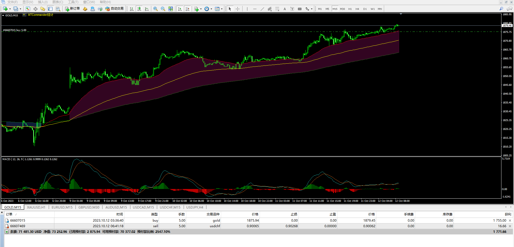Screen dimensions: 514x247
Task: Switch timeframe to H1
Action: coord(350,9)
